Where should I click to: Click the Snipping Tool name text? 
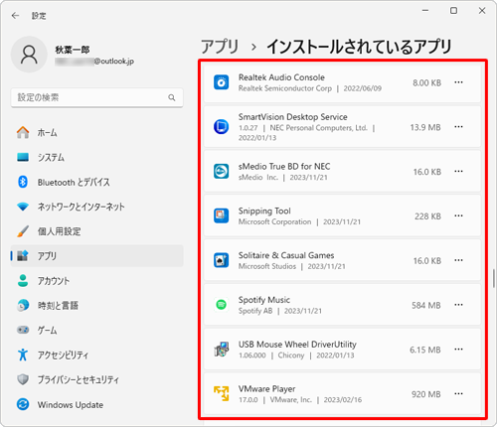[264, 211]
